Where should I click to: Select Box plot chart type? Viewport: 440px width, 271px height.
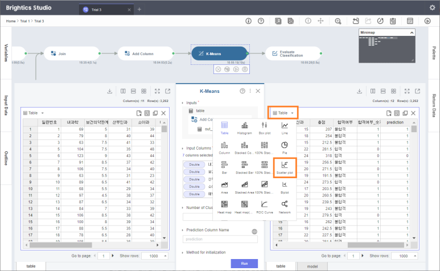(264, 128)
